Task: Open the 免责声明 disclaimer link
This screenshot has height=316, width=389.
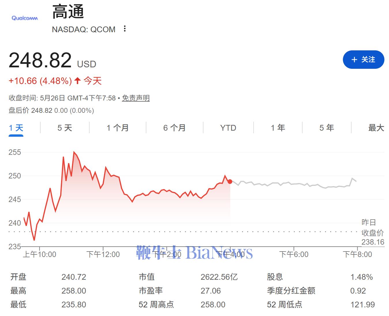Action: click(136, 98)
